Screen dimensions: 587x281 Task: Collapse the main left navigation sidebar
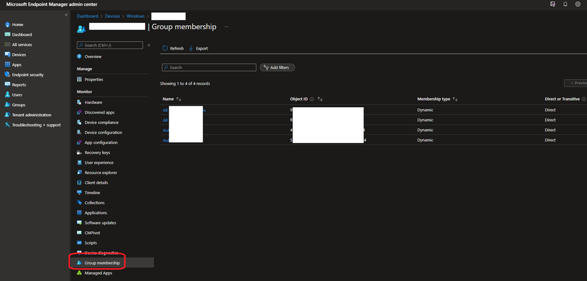tap(66, 15)
